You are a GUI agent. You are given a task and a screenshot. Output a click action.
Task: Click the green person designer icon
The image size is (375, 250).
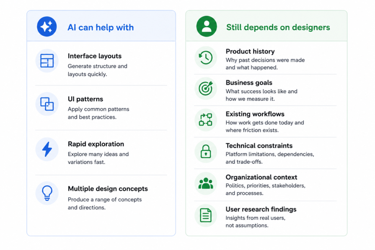[x=207, y=26]
